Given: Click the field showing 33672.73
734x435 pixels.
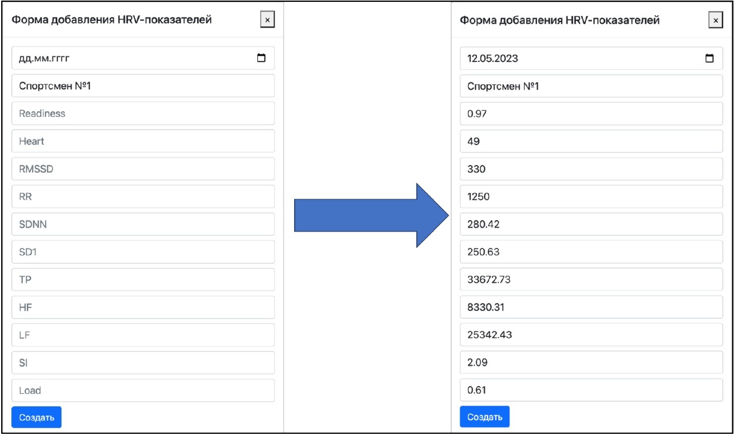Looking at the screenshot, I should [x=591, y=279].
